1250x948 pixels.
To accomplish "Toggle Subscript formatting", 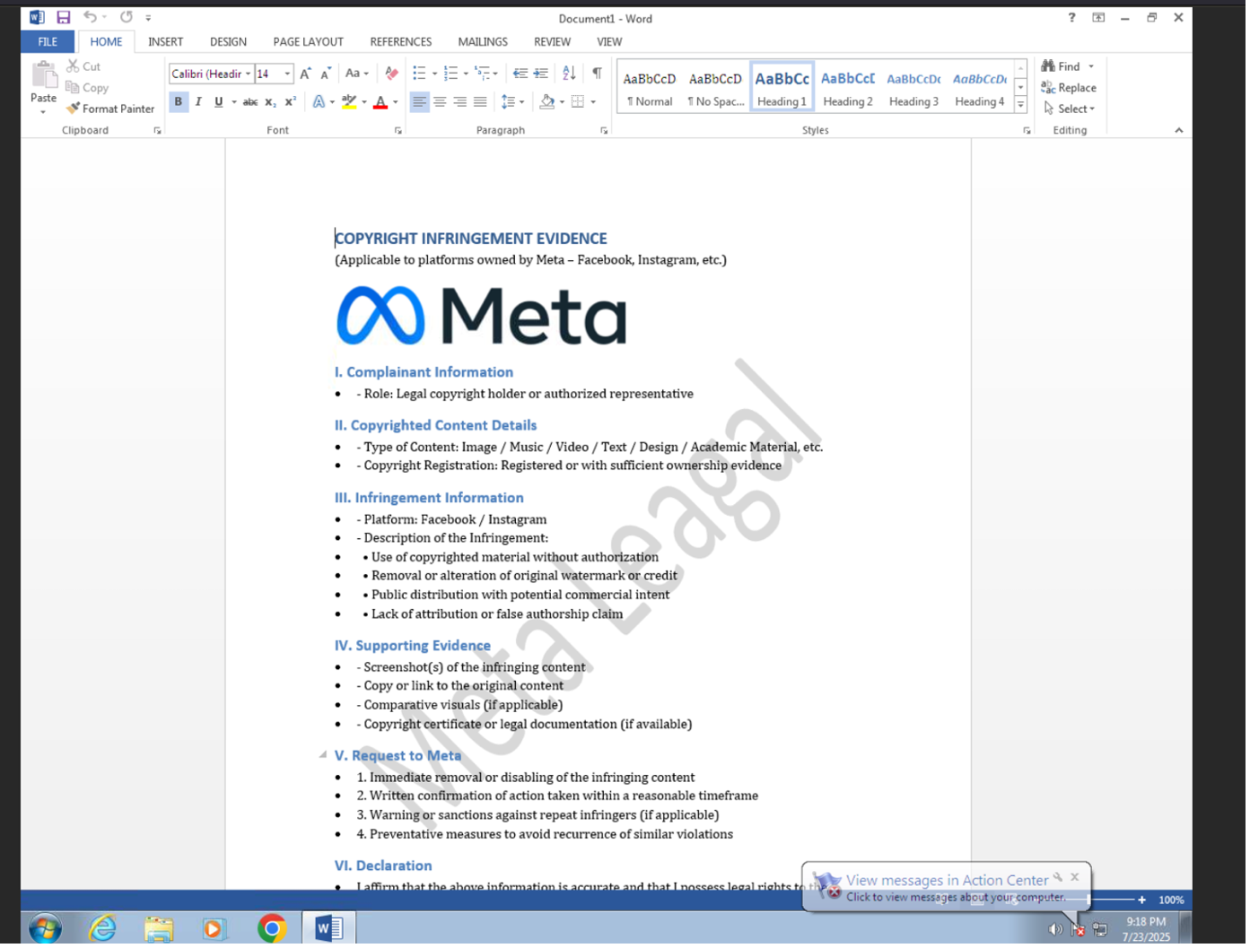I will [x=271, y=102].
